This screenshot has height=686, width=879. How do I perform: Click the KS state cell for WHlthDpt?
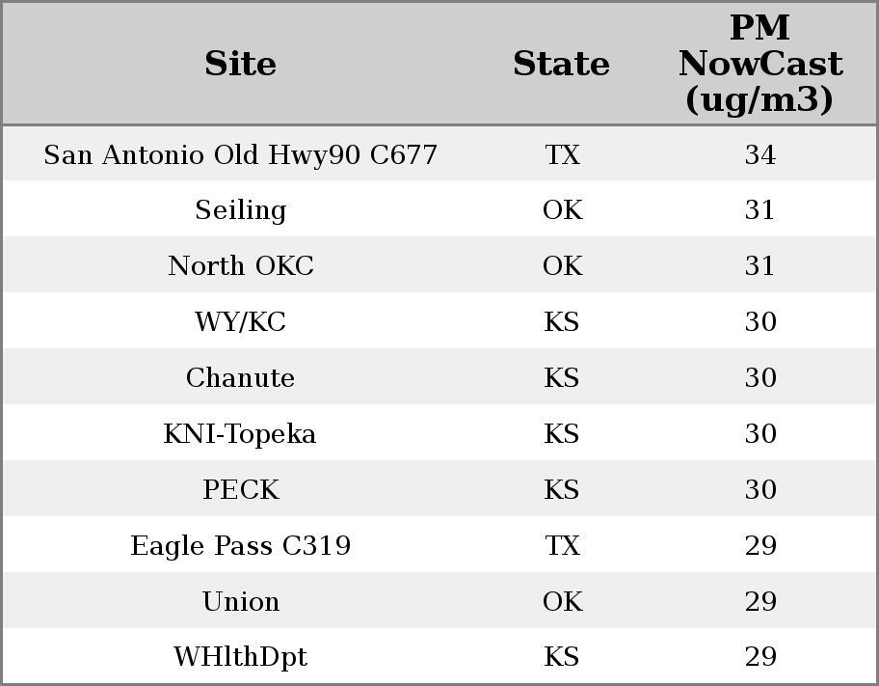[562, 657]
